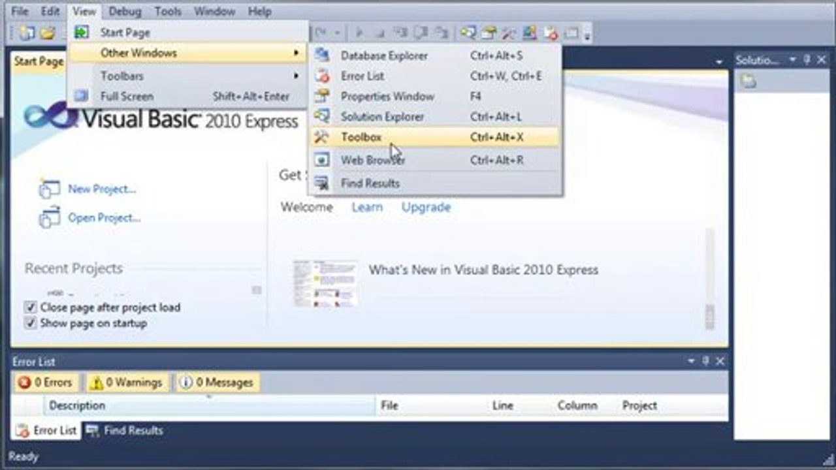The image size is (836, 470).
Task: Open the document tab list dropdown arrow
Action: [x=719, y=62]
